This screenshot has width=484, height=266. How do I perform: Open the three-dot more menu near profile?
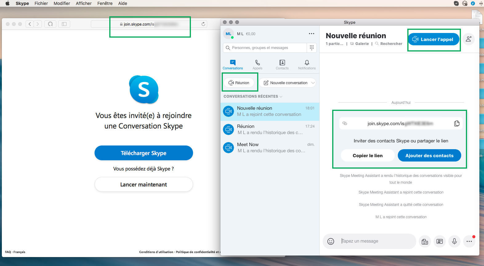coord(312,34)
